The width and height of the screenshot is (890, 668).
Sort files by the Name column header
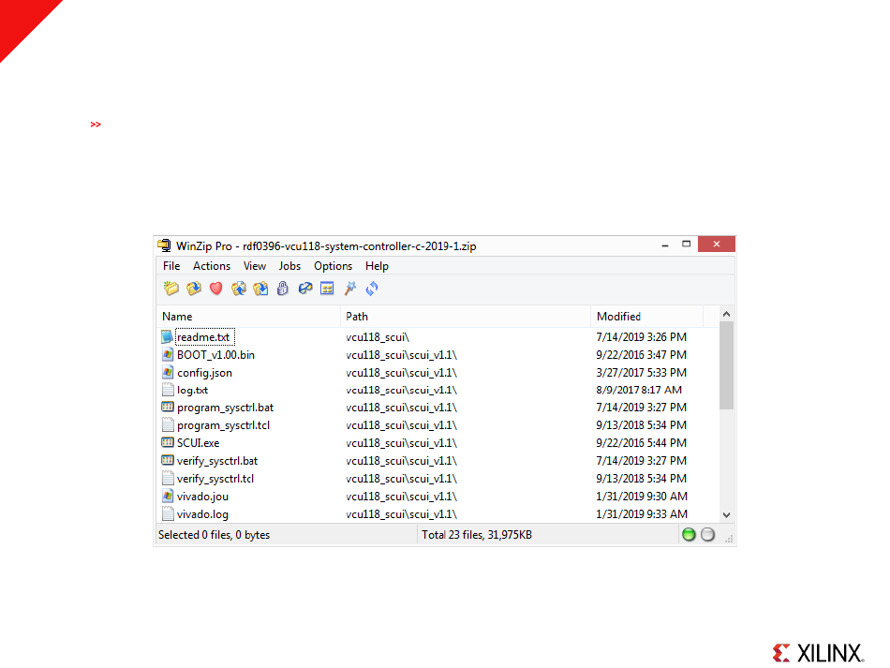pyautogui.click(x=248, y=317)
